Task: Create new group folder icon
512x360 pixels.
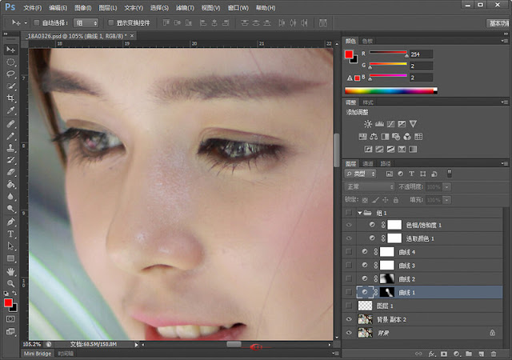Action: click(x=469, y=354)
